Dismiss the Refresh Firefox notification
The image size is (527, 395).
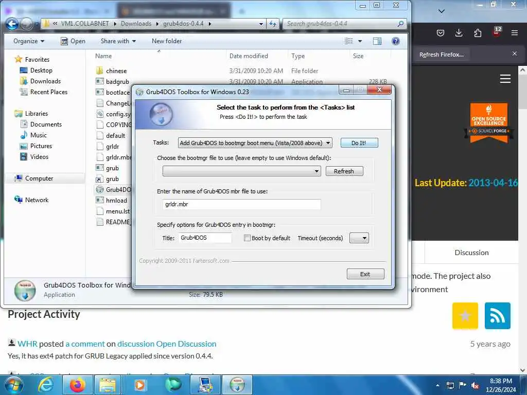point(515,53)
